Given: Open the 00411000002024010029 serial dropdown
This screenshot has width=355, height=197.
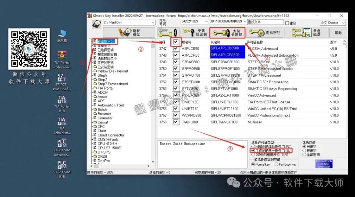Looking at the screenshot, I should [x=245, y=21].
